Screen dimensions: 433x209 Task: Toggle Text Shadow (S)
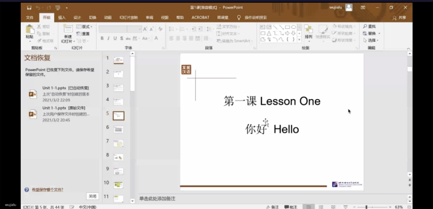[x=122, y=38]
